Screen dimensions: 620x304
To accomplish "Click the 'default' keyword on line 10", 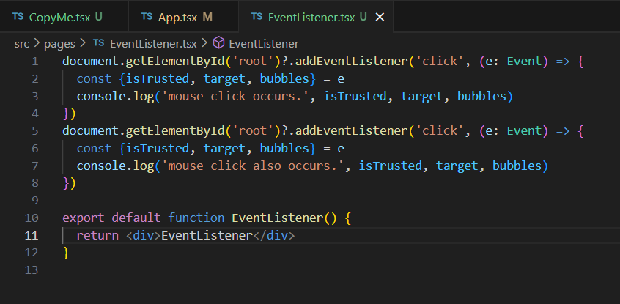I will pyautogui.click(x=136, y=218).
